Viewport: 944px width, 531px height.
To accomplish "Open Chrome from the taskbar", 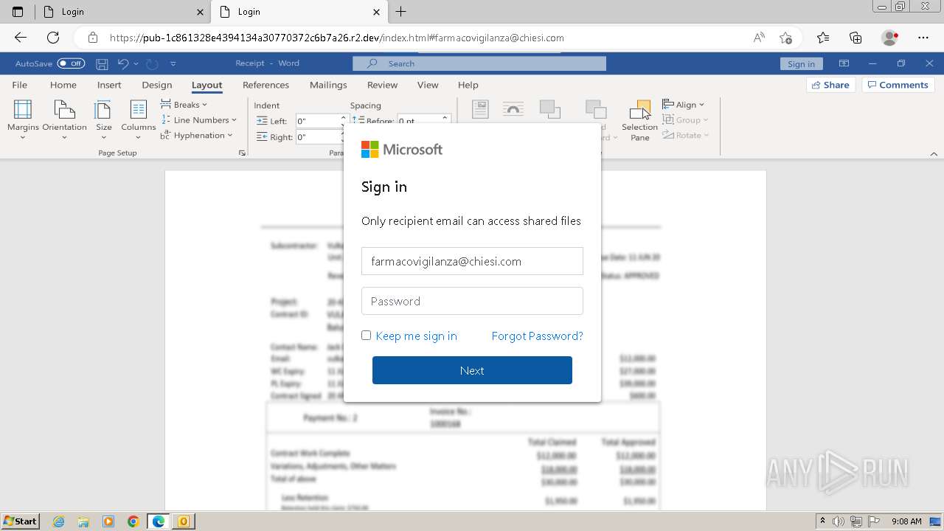I will pyautogui.click(x=133, y=521).
